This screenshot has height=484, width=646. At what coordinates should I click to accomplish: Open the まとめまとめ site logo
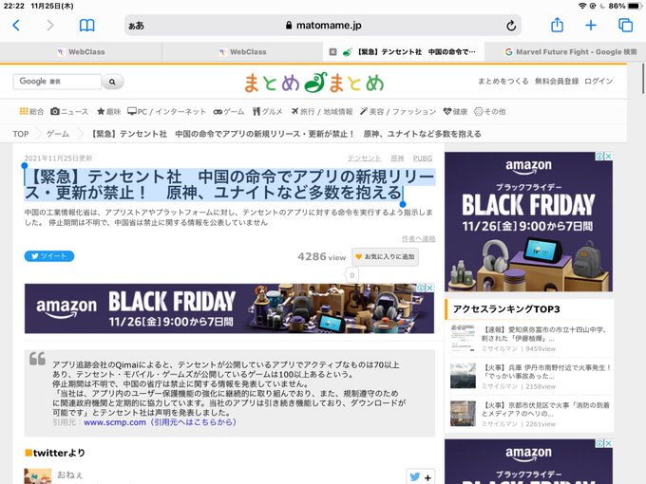313,83
